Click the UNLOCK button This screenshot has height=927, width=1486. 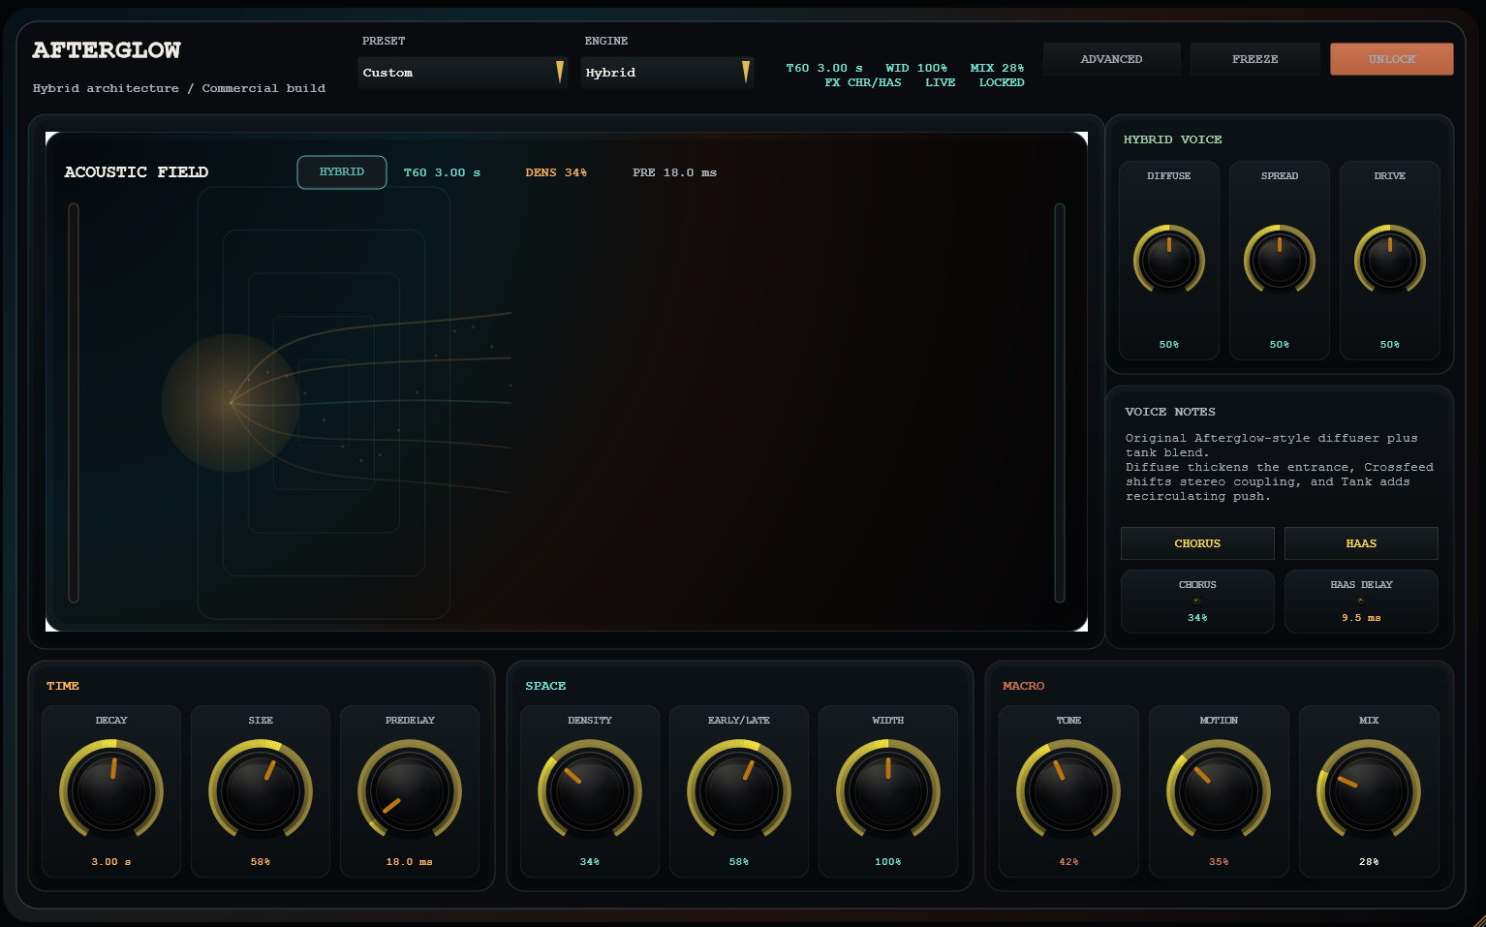[x=1391, y=59]
